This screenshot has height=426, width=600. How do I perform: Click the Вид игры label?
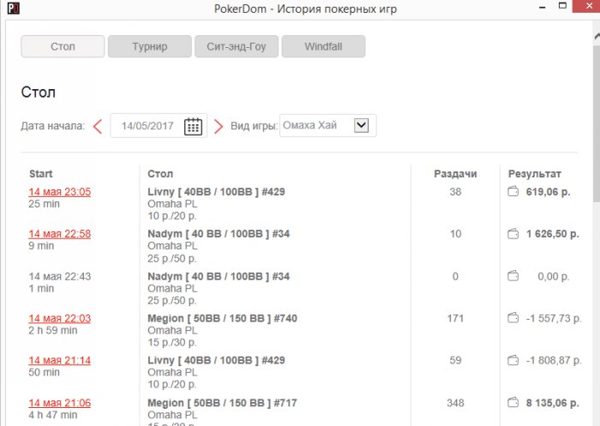pyautogui.click(x=254, y=126)
